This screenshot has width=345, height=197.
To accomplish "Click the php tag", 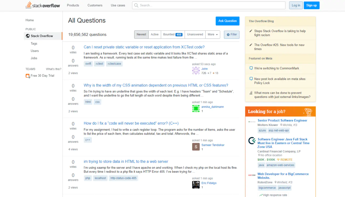I will point(88,178).
